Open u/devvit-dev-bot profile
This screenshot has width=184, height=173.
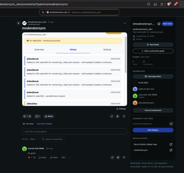[146, 89]
